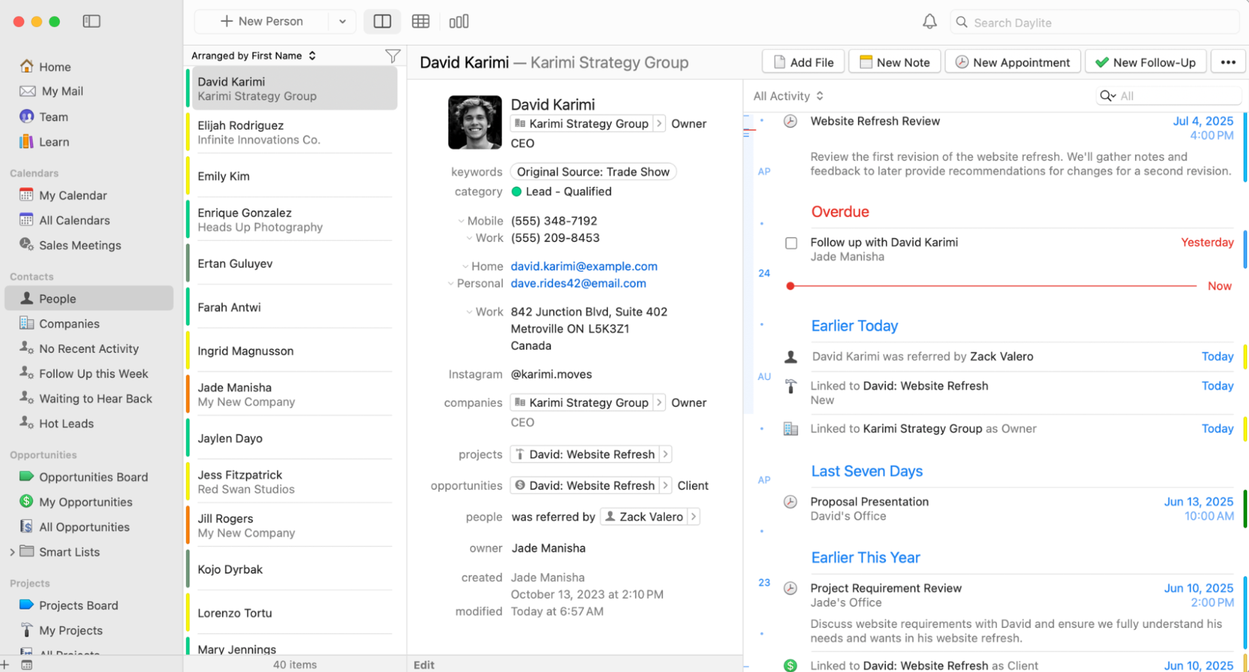1249x672 pixels.
Task: Click David Karimi's profile photo
Action: tap(475, 122)
